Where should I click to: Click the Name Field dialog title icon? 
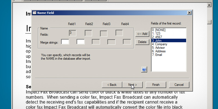pyautogui.click(x=34, y=13)
